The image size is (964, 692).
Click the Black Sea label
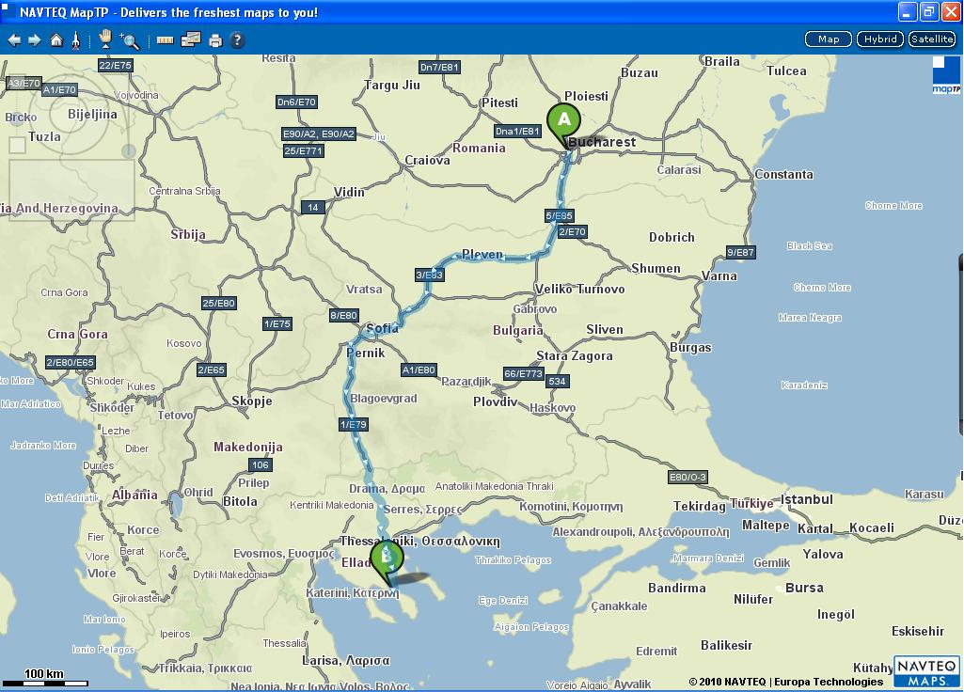click(810, 245)
